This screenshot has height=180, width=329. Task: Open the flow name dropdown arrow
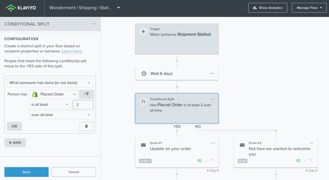pos(118,8)
